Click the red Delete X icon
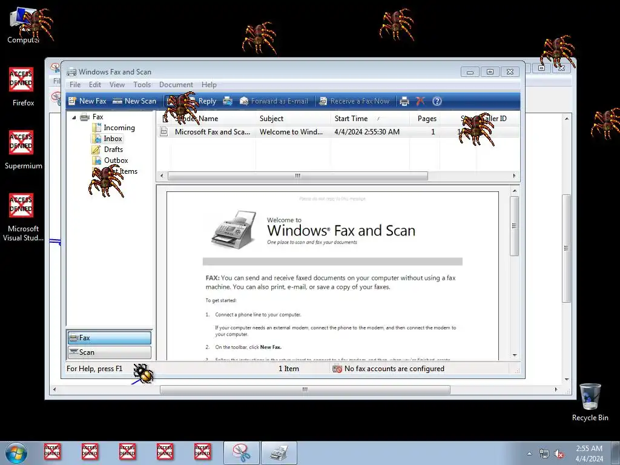The height and width of the screenshot is (465, 620). [x=420, y=101]
